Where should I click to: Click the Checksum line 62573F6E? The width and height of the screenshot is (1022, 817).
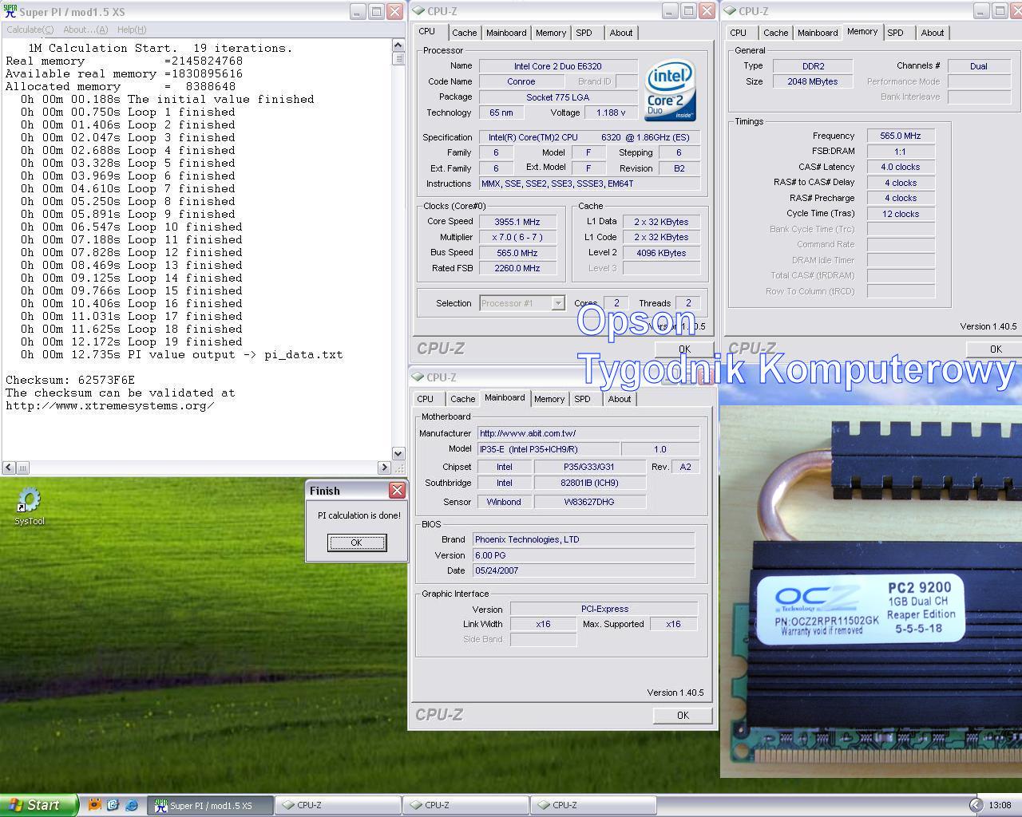click(70, 380)
